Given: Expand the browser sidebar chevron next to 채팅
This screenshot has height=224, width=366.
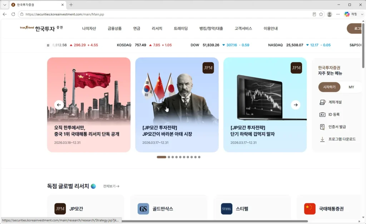Looking at the screenshot, I should coord(362,14).
